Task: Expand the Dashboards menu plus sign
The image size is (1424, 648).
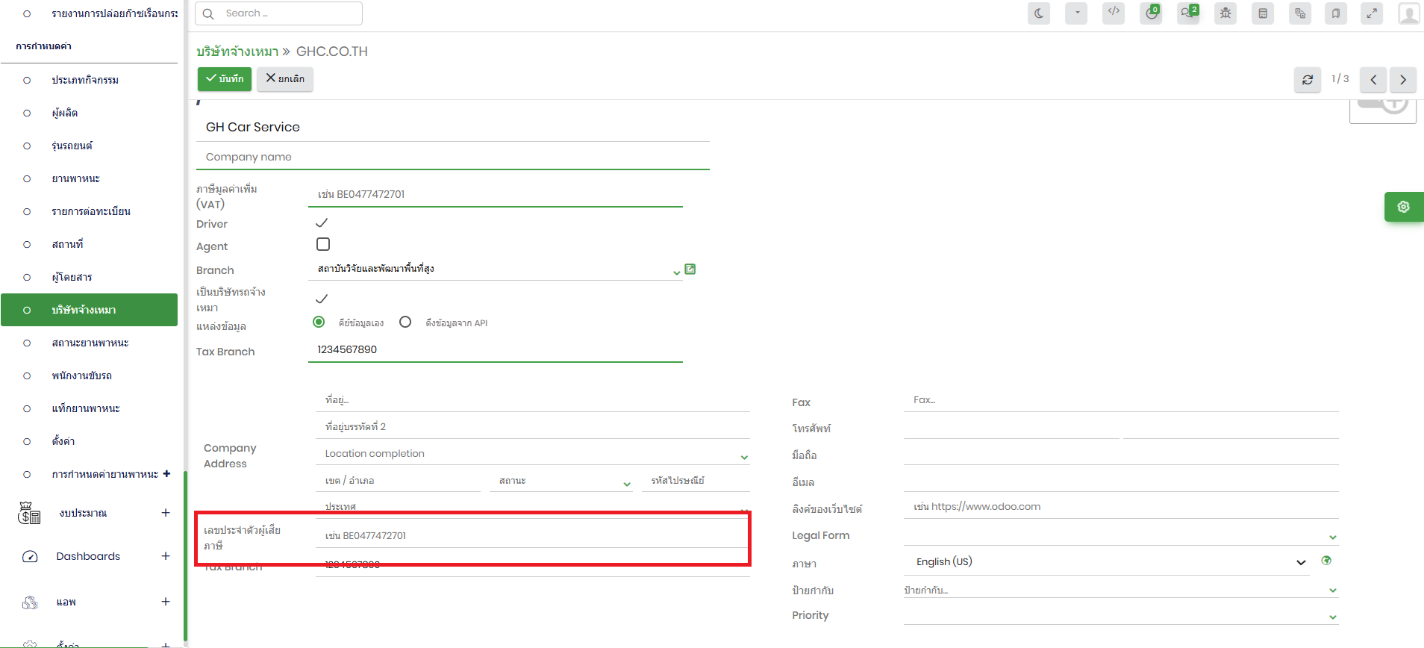Action: coord(166,556)
